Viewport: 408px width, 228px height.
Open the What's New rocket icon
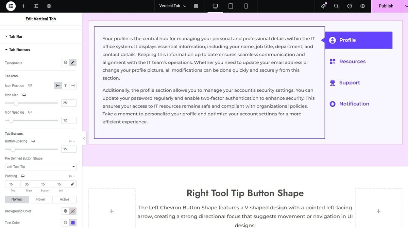click(323, 6)
